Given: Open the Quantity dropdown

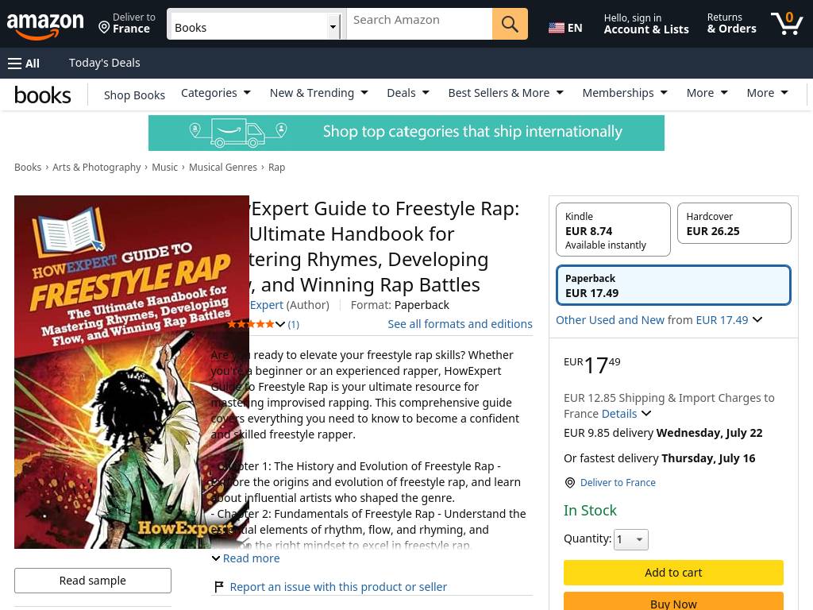Looking at the screenshot, I should tap(630, 539).
